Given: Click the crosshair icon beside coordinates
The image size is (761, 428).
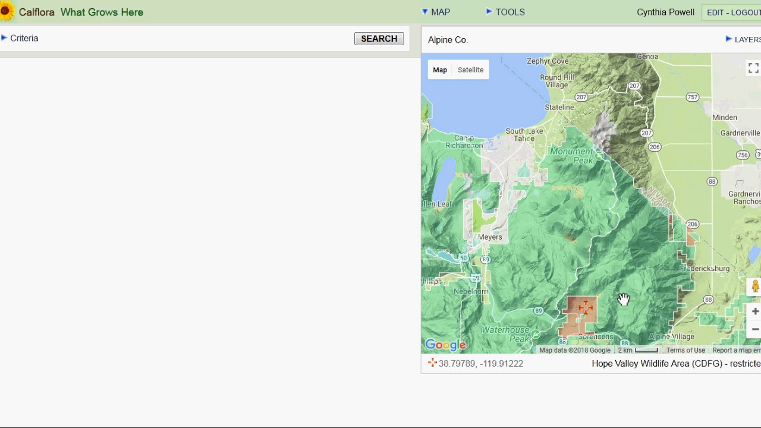Looking at the screenshot, I should [x=432, y=363].
